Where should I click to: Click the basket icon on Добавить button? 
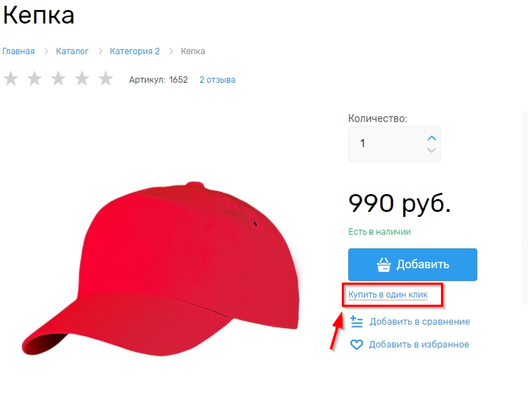(x=384, y=265)
